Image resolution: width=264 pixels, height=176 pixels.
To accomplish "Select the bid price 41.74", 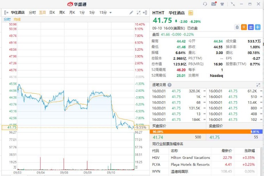I will click(158, 137).
